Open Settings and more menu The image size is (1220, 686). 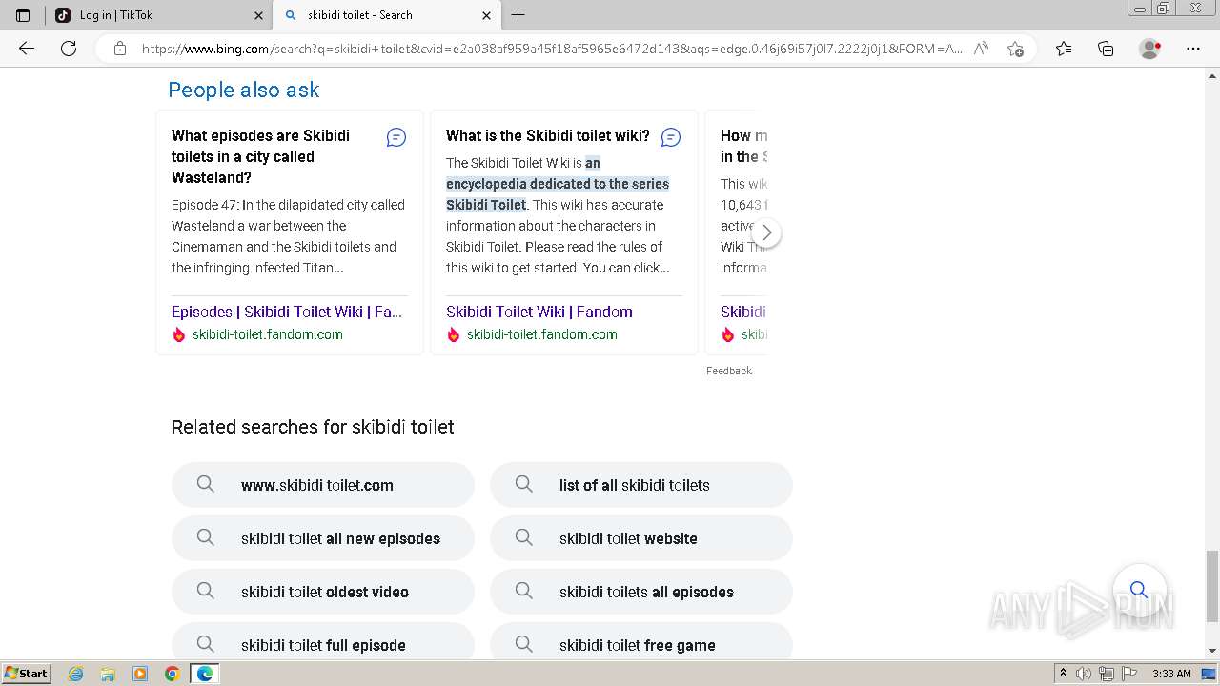[x=1193, y=49]
